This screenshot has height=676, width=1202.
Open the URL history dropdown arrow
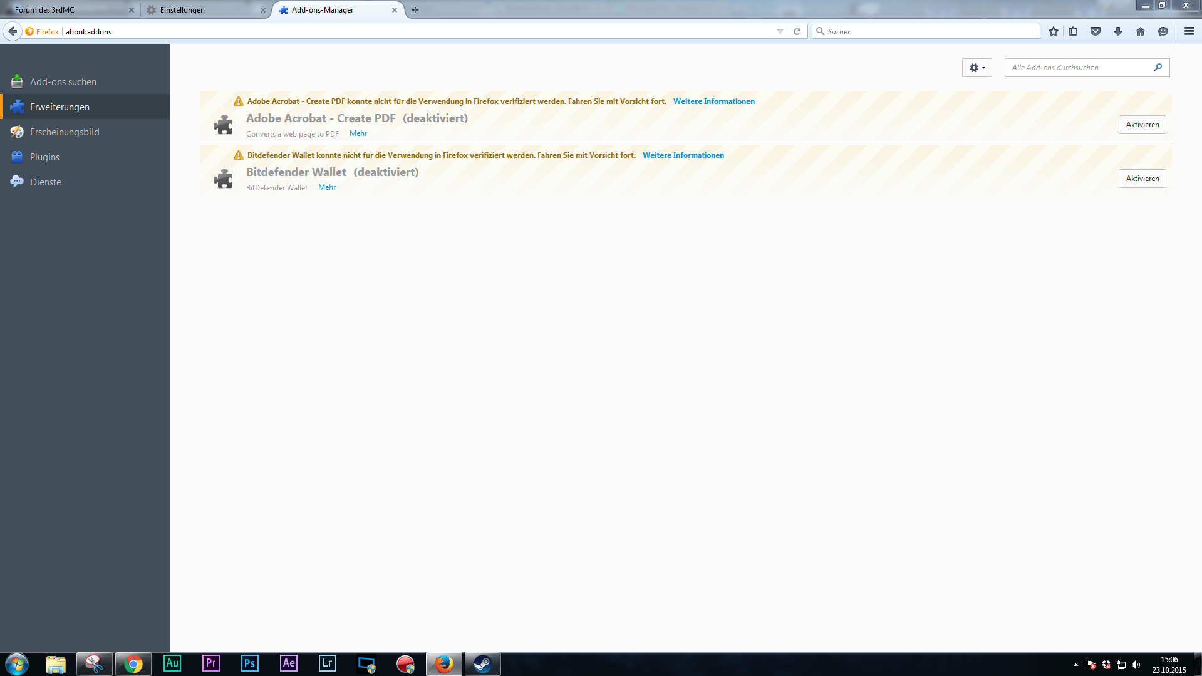(780, 31)
